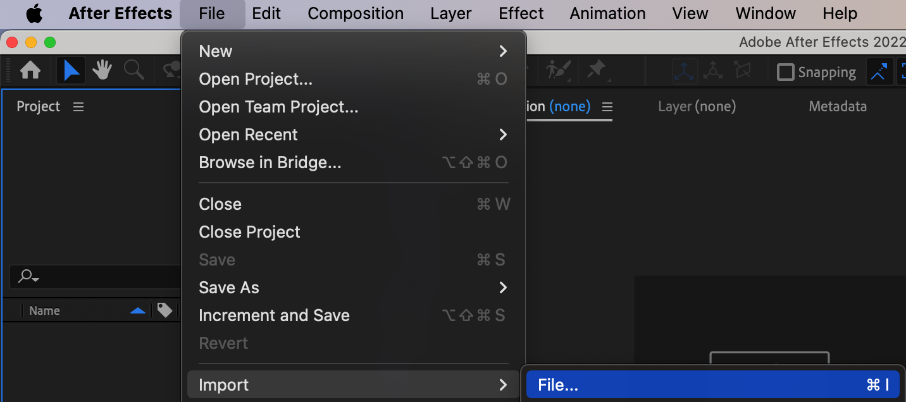
Task: Enable the Snapping checkbox
Action: pos(785,72)
